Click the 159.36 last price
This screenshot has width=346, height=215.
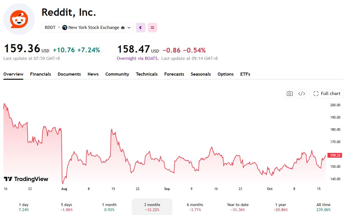[22, 49]
